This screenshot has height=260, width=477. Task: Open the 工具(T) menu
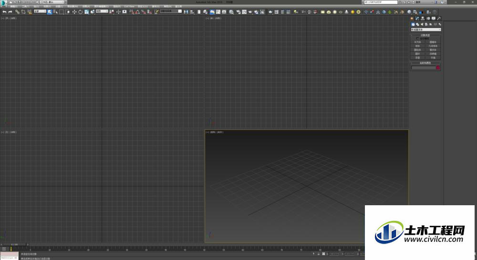(x=25, y=6)
